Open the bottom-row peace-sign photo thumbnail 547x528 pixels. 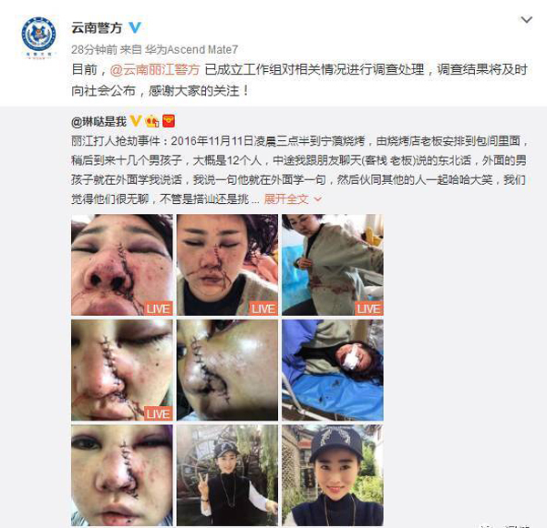(227, 475)
